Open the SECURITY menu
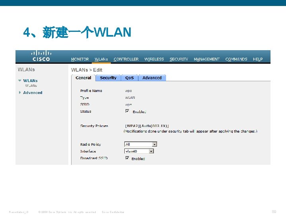 click(179, 59)
